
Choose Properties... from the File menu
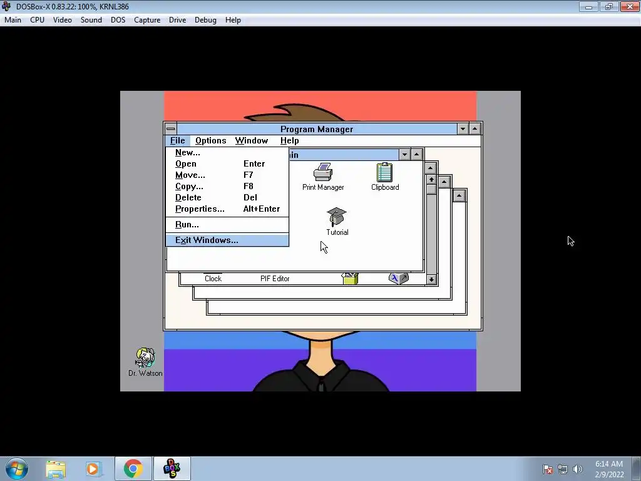[227, 209]
